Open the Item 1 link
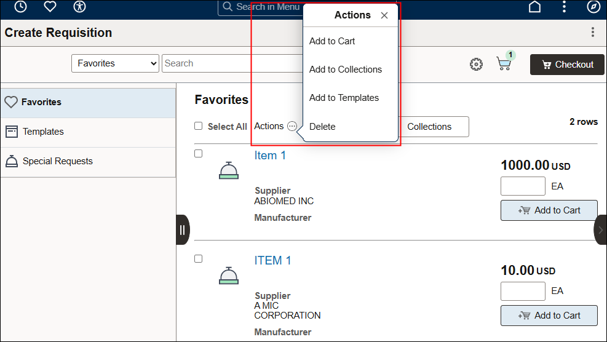Image resolution: width=607 pixels, height=342 pixels. coord(270,156)
